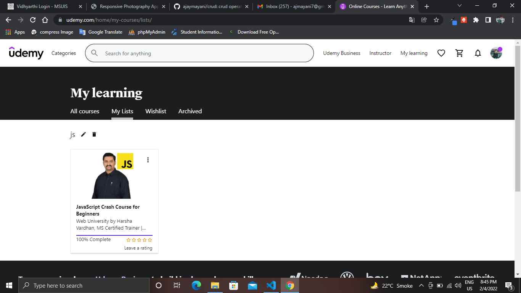Click Windows taskbar search box

click(84, 285)
